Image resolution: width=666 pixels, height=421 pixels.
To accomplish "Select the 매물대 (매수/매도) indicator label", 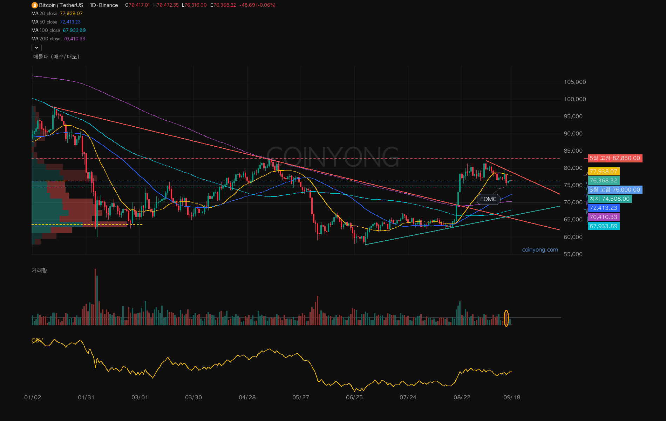I will (56, 57).
